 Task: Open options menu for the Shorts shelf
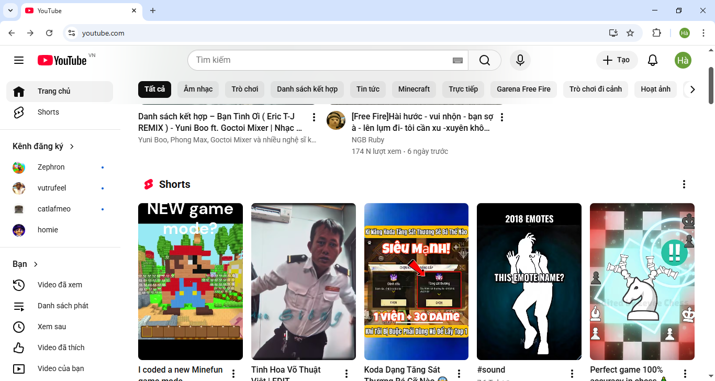point(684,184)
